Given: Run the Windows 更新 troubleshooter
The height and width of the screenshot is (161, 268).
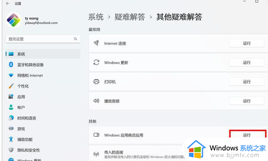Looking at the screenshot, I should pos(247,63).
